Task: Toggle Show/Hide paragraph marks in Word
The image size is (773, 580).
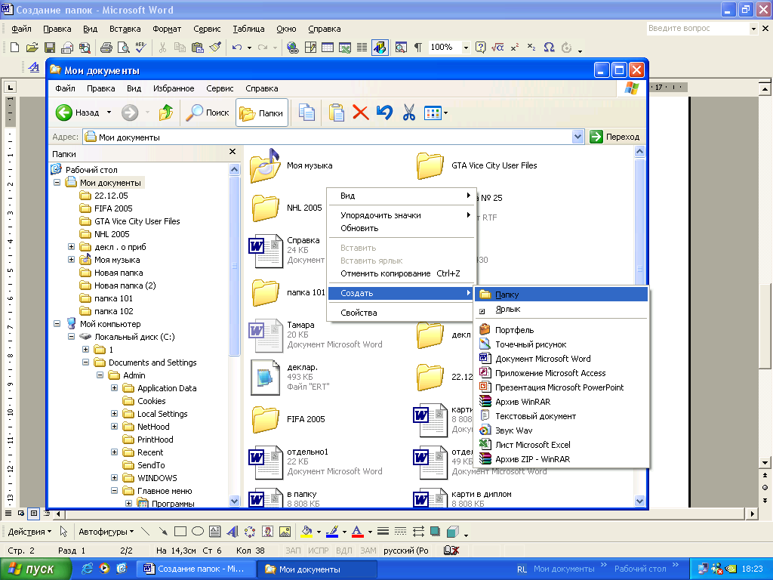Action: 418,48
